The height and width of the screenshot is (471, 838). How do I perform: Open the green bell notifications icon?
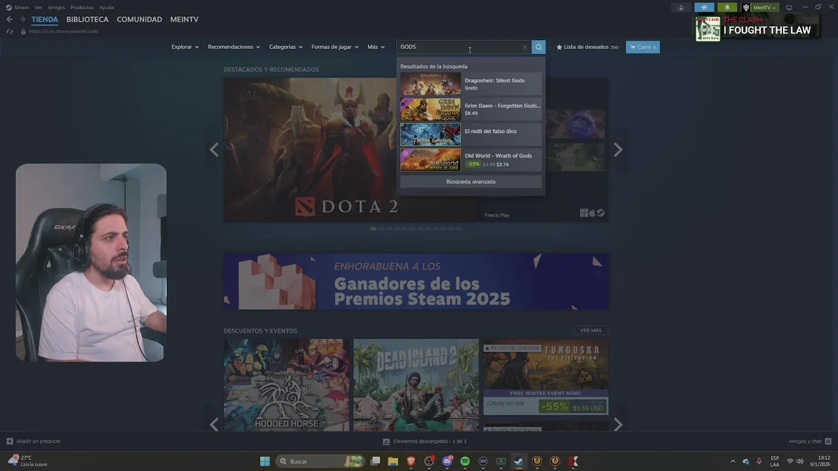pos(727,8)
